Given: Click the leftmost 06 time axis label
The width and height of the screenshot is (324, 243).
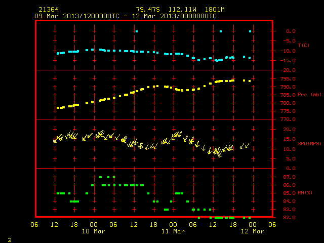Looking at the screenshot, I should [x=34, y=225].
